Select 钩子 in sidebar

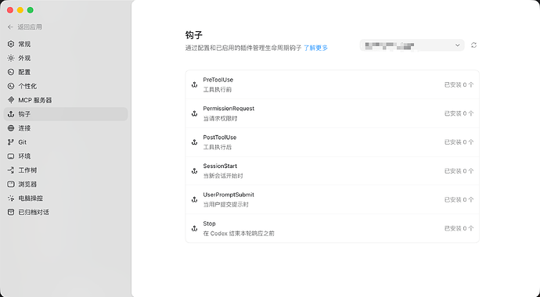pos(66,114)
